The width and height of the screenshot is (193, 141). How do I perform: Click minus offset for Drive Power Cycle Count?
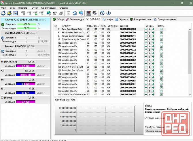pos(146,40)
